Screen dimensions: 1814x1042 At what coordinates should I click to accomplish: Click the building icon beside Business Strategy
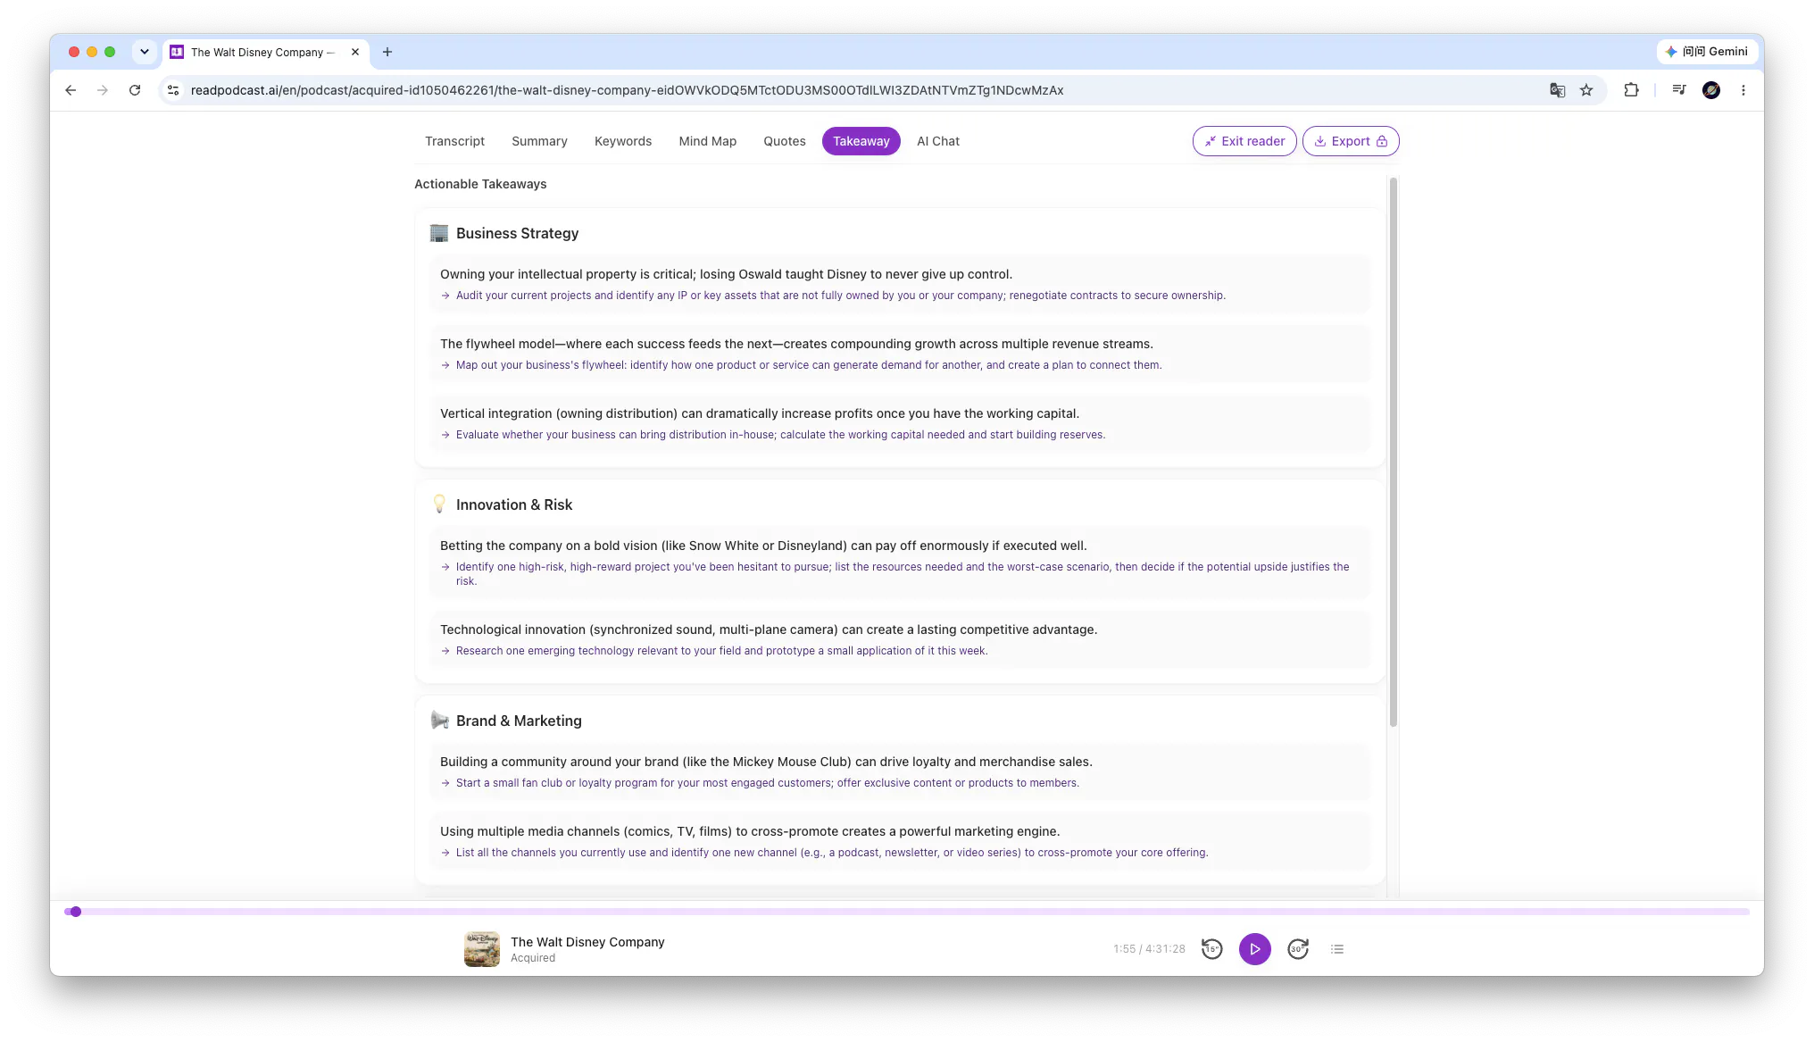click(439, 233)
